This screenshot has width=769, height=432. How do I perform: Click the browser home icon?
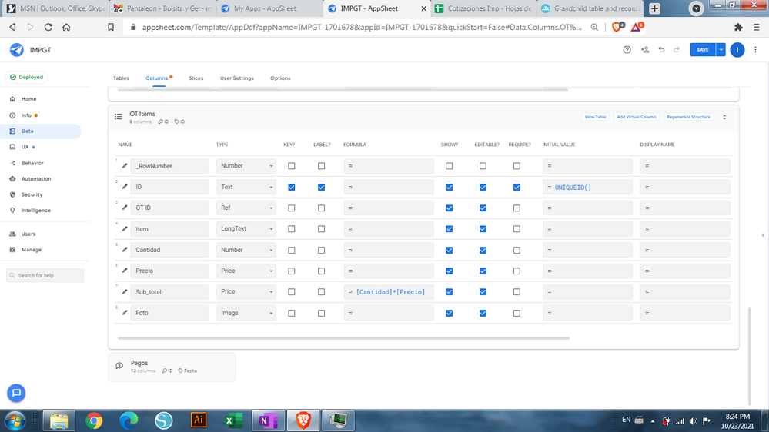click(x=66, y=28)
